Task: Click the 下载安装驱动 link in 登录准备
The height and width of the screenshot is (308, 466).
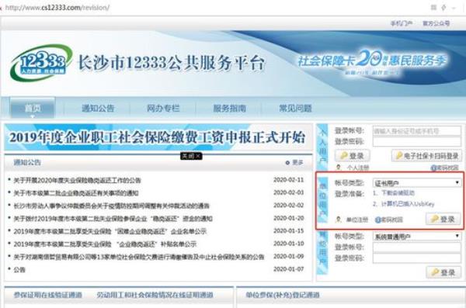Action: [x=398, y=193]
